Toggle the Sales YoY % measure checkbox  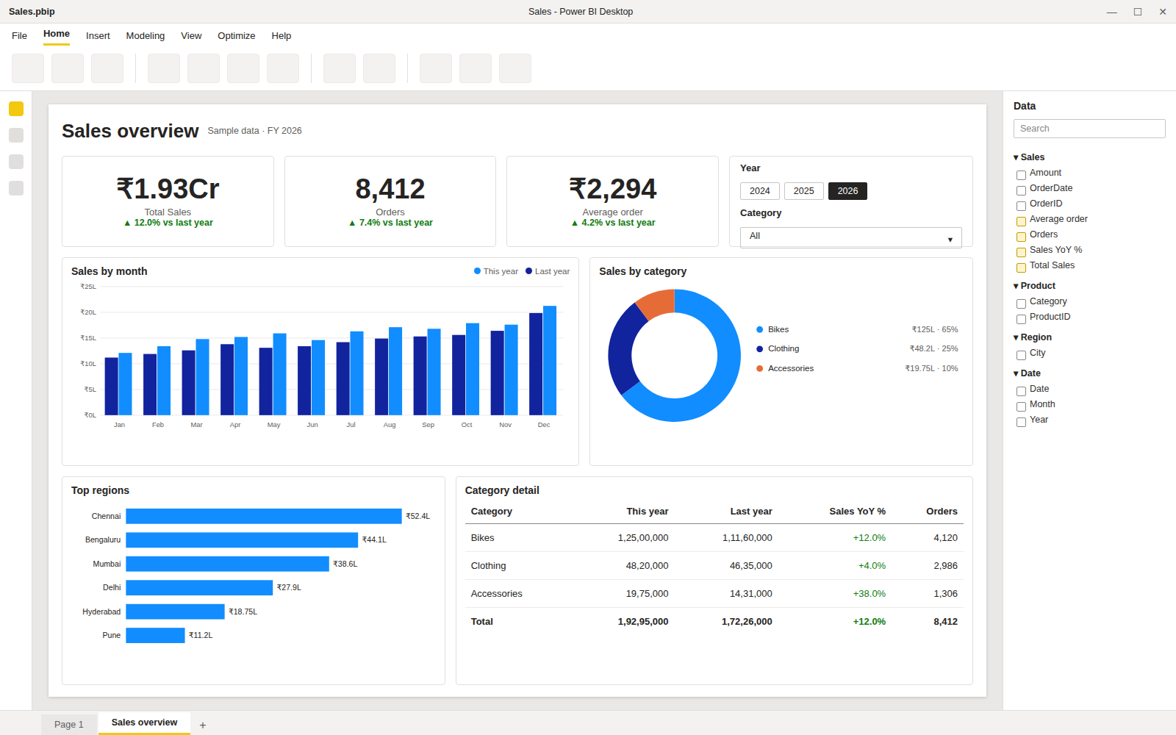click(x=1021, y=252)
